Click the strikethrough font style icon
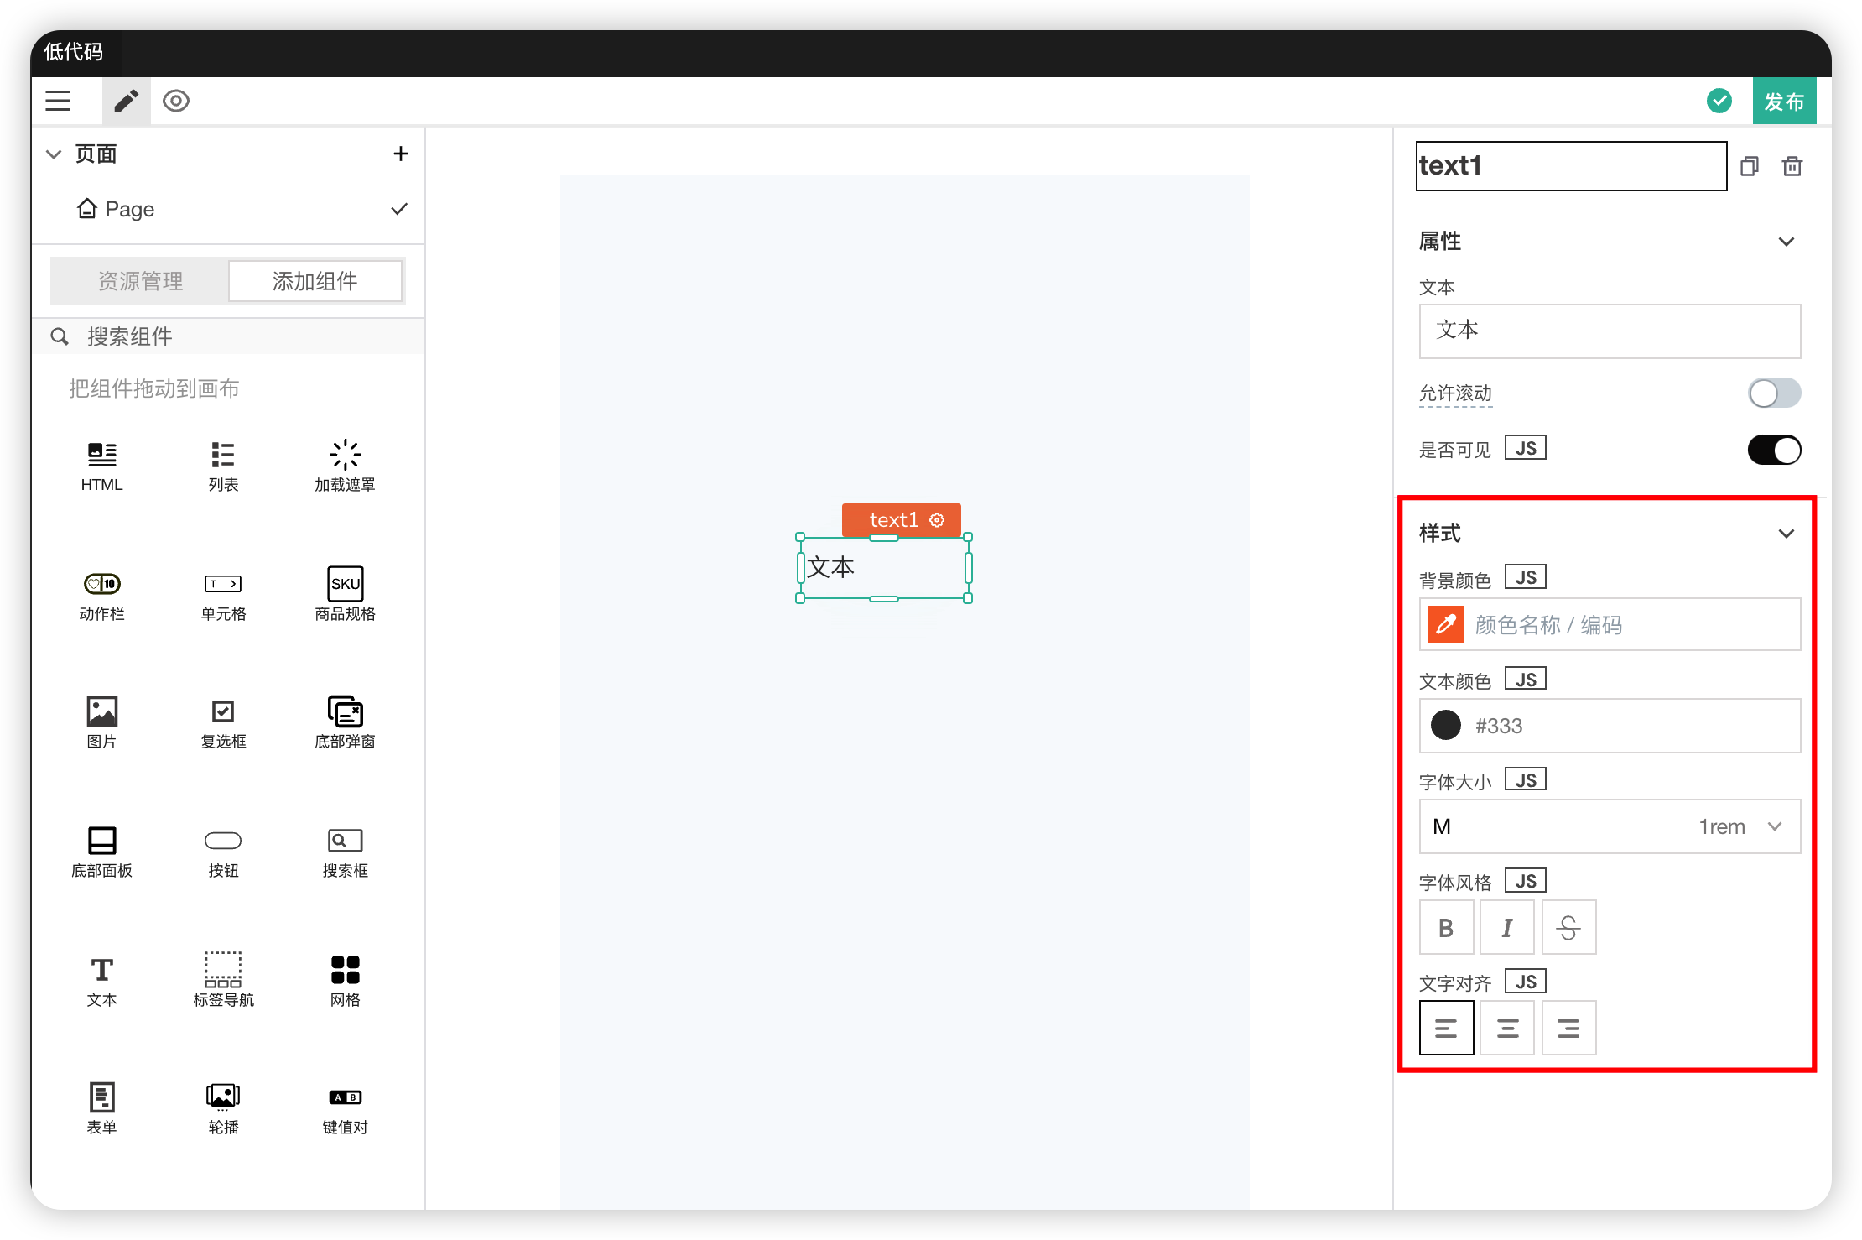Image resolution: width=1862 pixels, height=1240 pixels. pyautogui.click(x=1568, y=927)
